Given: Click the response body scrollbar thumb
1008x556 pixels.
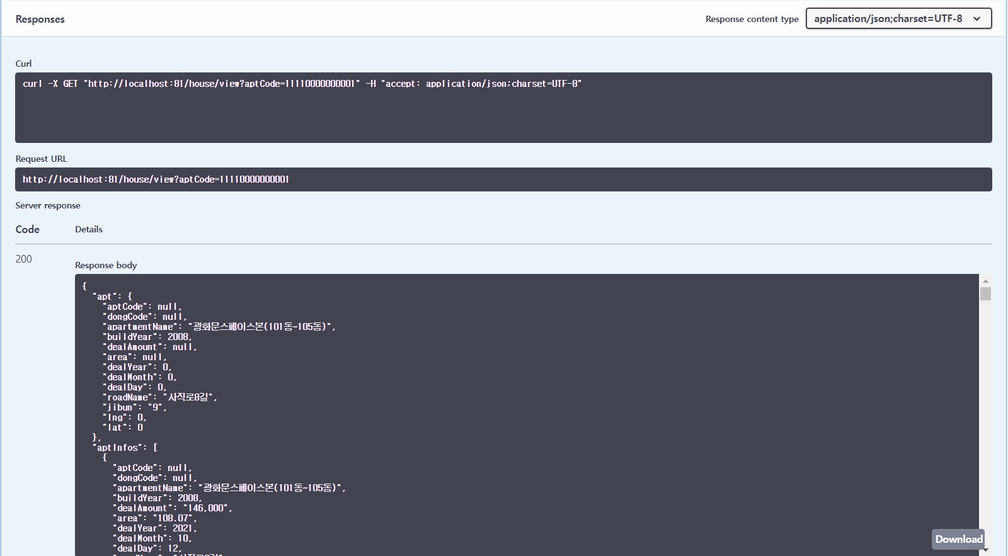Looking at the screenshot, I should (985, 293).
